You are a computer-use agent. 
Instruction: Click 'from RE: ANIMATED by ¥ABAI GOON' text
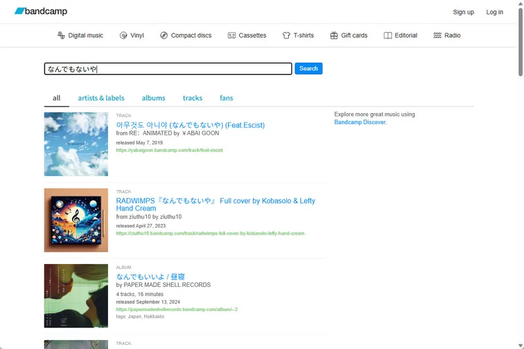click(x=168, y=133)
